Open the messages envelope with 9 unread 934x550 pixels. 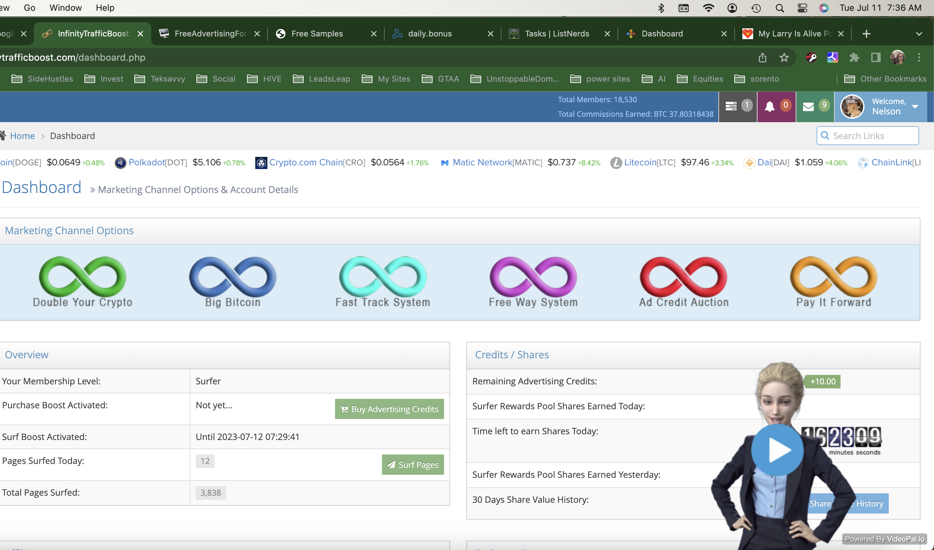[x=815, y=106]
